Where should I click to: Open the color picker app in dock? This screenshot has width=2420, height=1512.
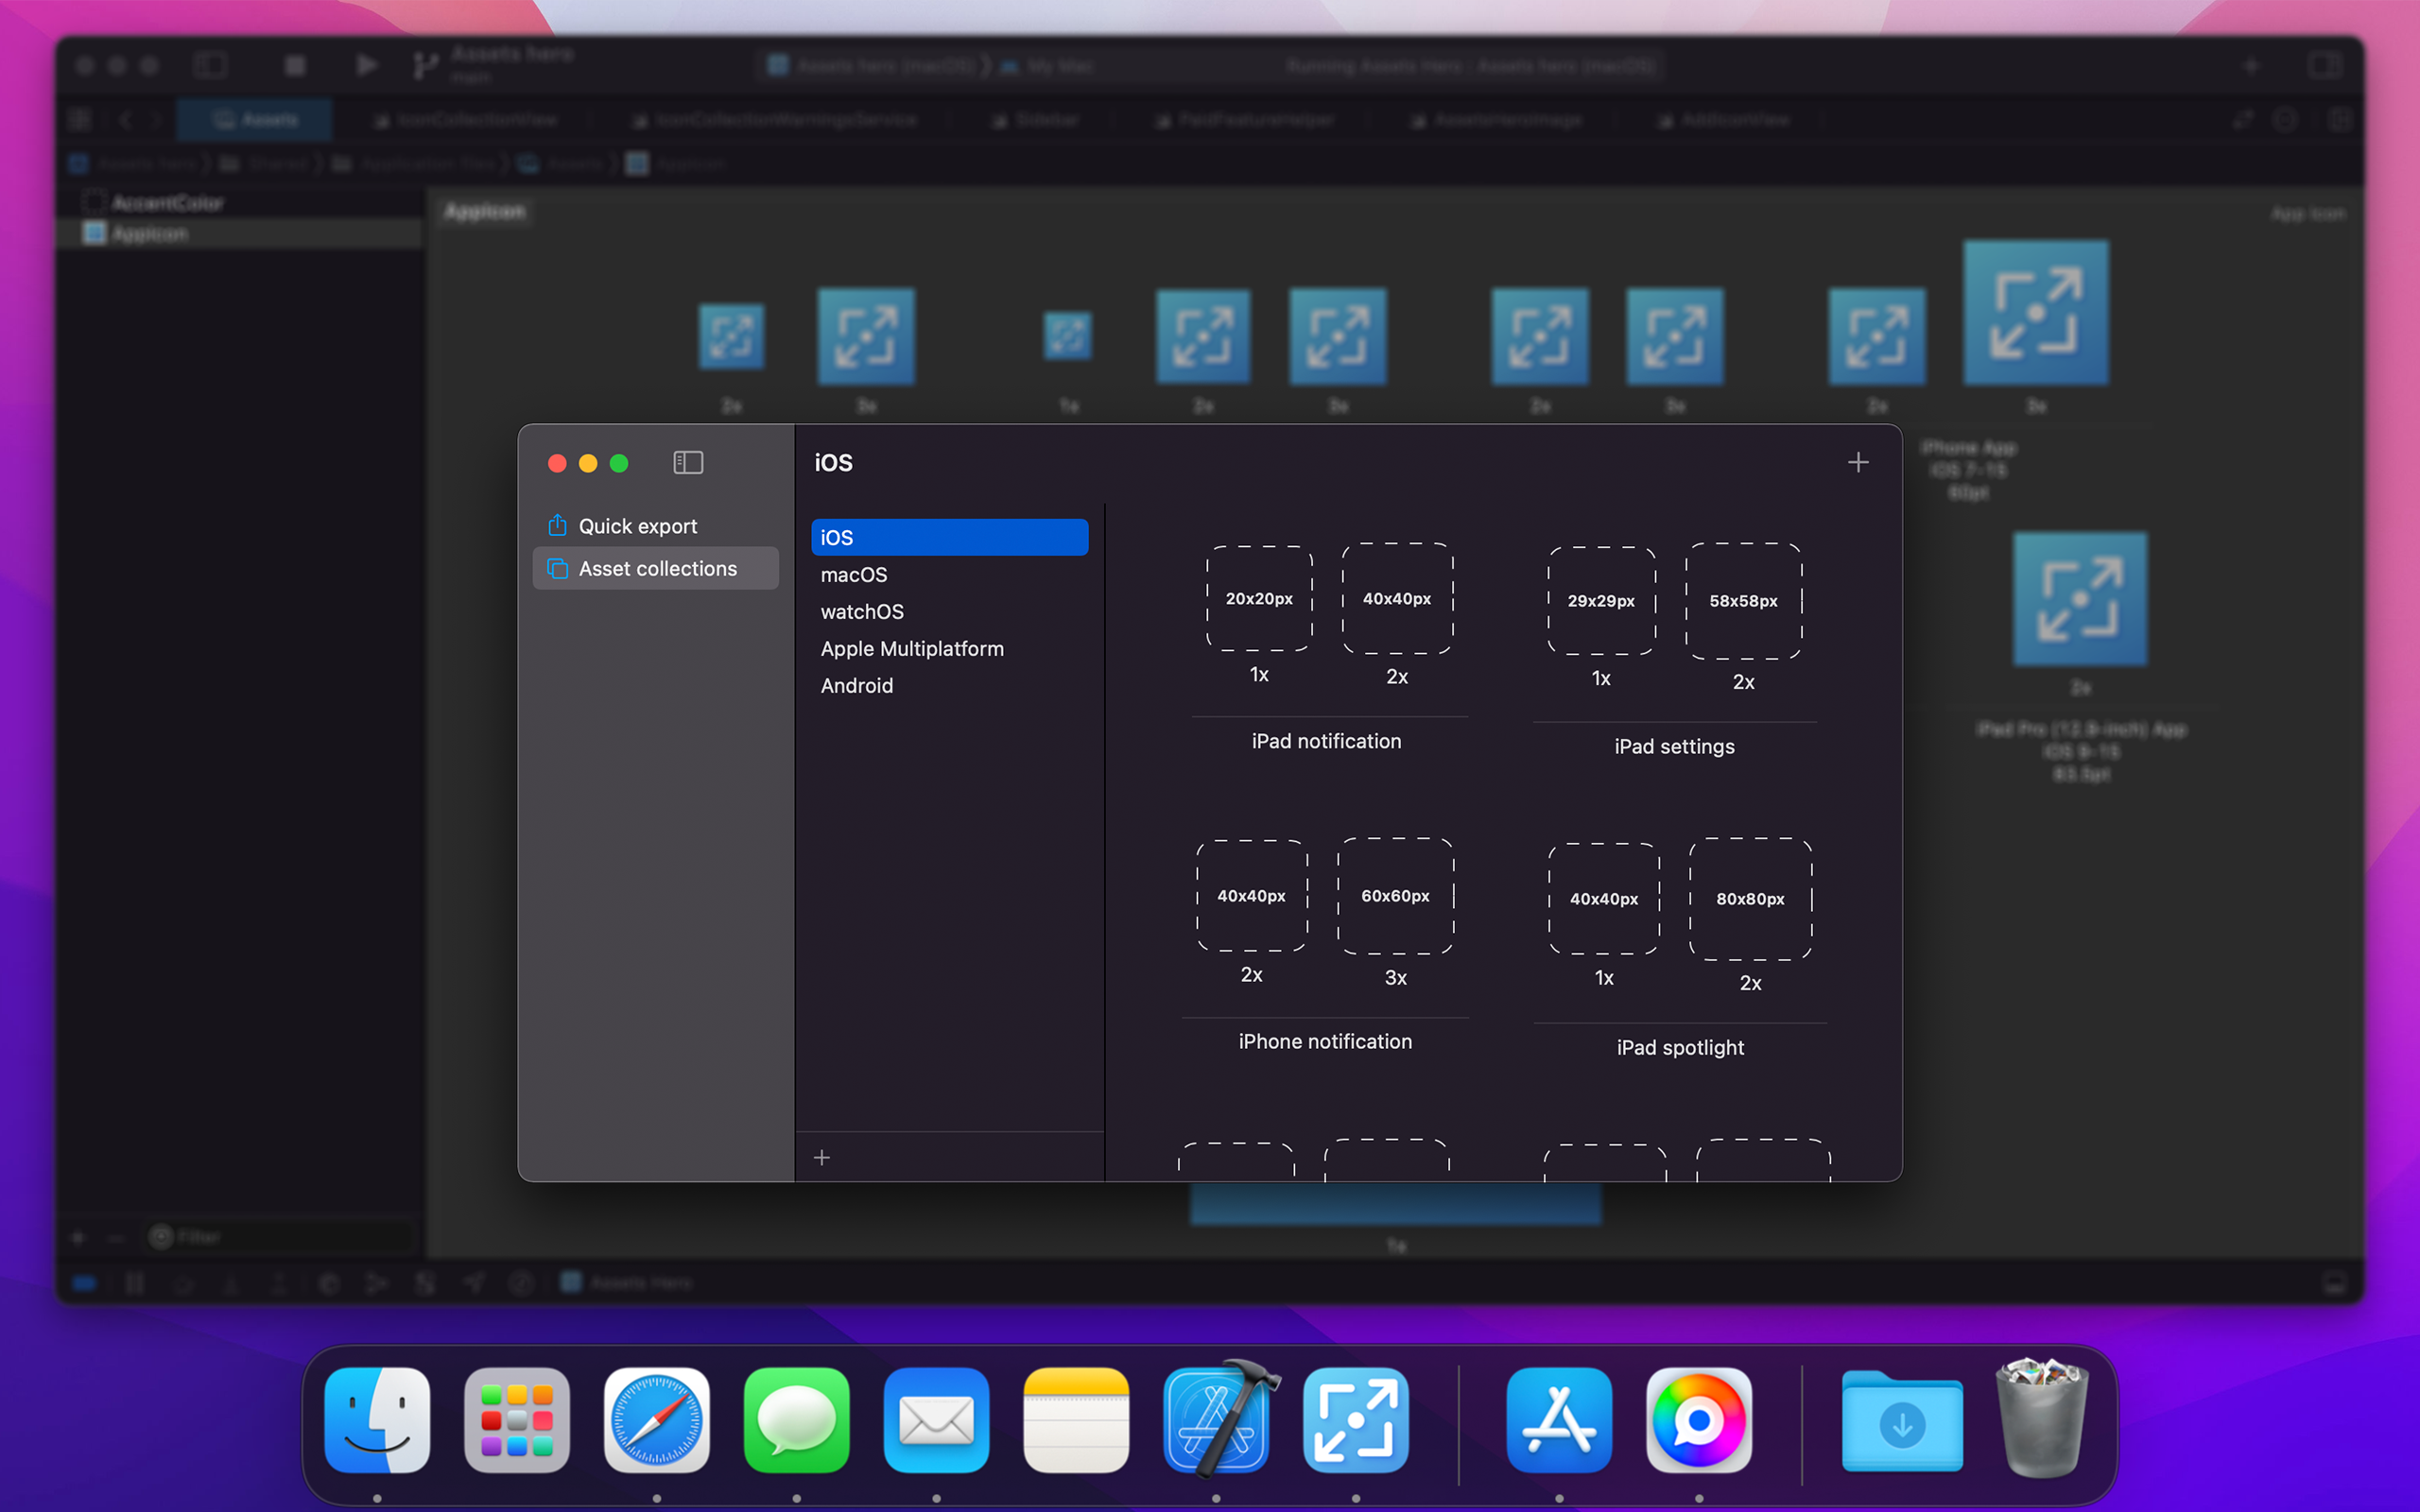click(1698, 1419)
